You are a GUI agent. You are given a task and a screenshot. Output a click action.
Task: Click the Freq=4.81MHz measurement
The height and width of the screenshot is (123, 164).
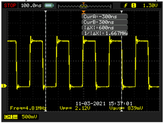coord(28,108)
